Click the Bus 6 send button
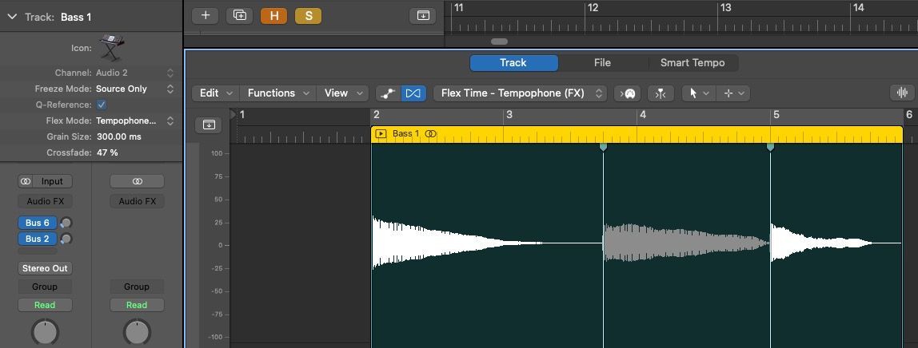The width and height of the screenshot is (918, 348). click(x=38, y=223)
